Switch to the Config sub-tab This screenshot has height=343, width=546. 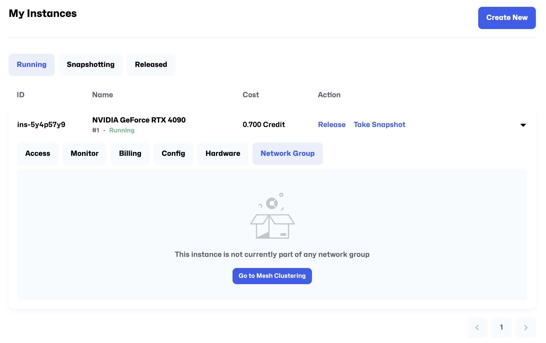[x=173, y=154]
